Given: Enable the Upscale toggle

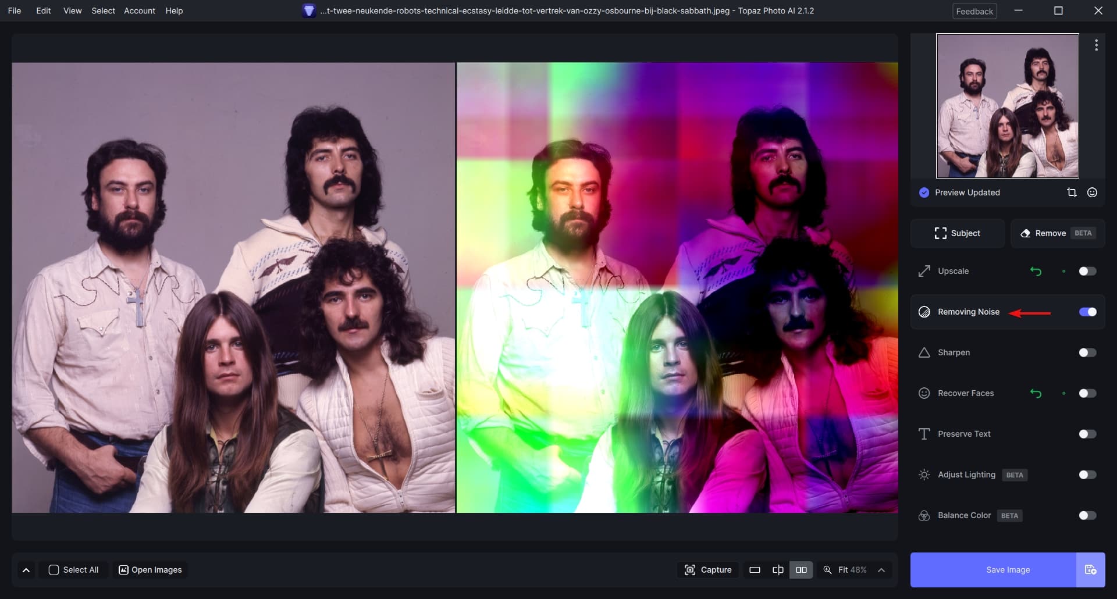Looking at the screenshot, I should click(x=1087, y=271).
